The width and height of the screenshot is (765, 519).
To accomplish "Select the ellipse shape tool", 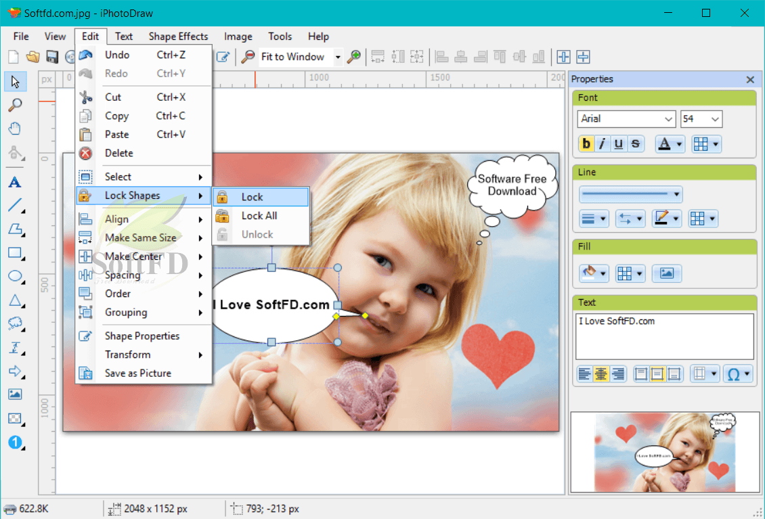I will [x=15, y=276].
